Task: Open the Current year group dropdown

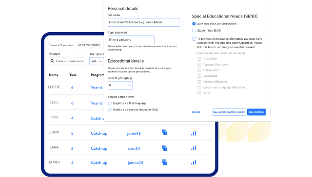Action: [120, 85]
